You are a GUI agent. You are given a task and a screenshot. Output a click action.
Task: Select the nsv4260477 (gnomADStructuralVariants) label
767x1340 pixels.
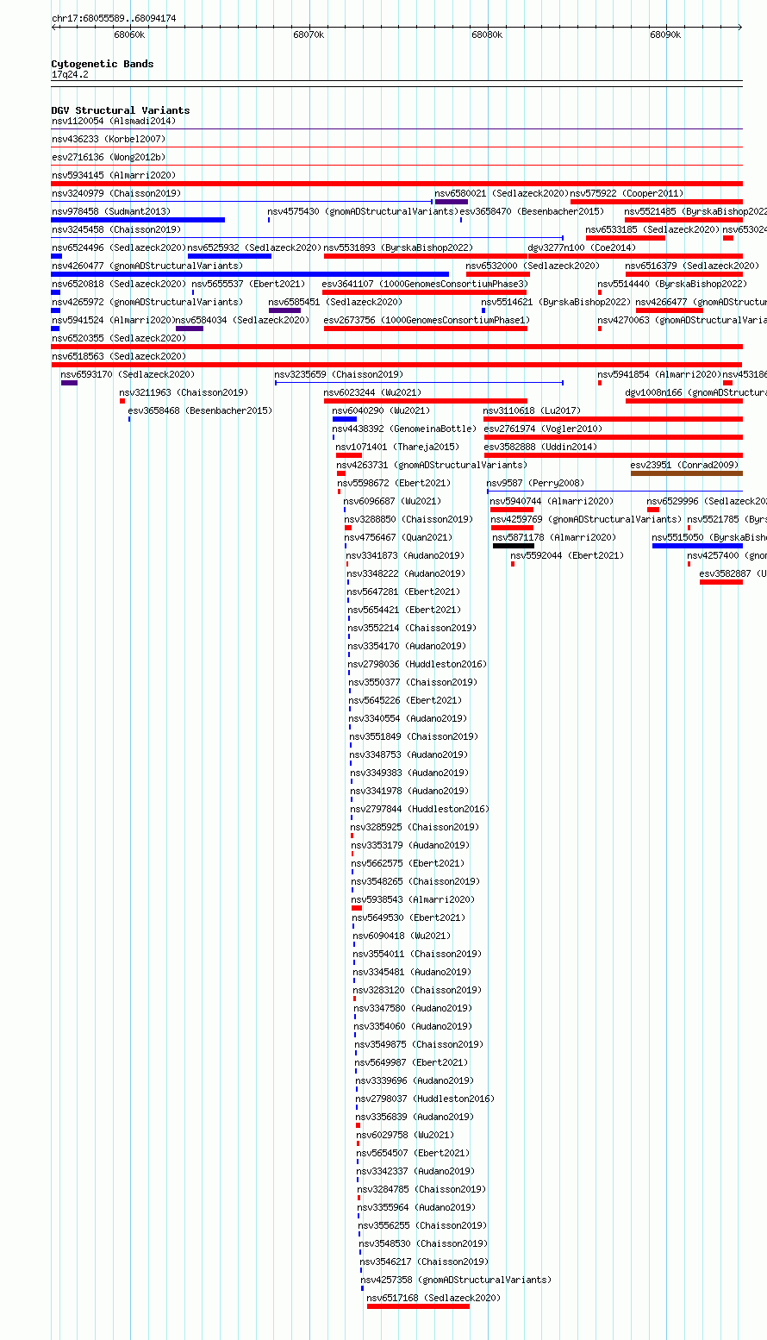147,266
